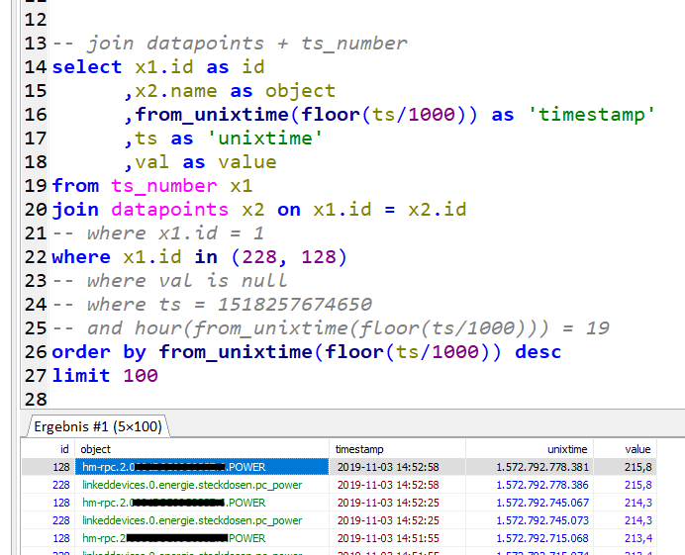Click commented line 'where ts = 1518257674650'
685x555 pixels.
[212, 305]
